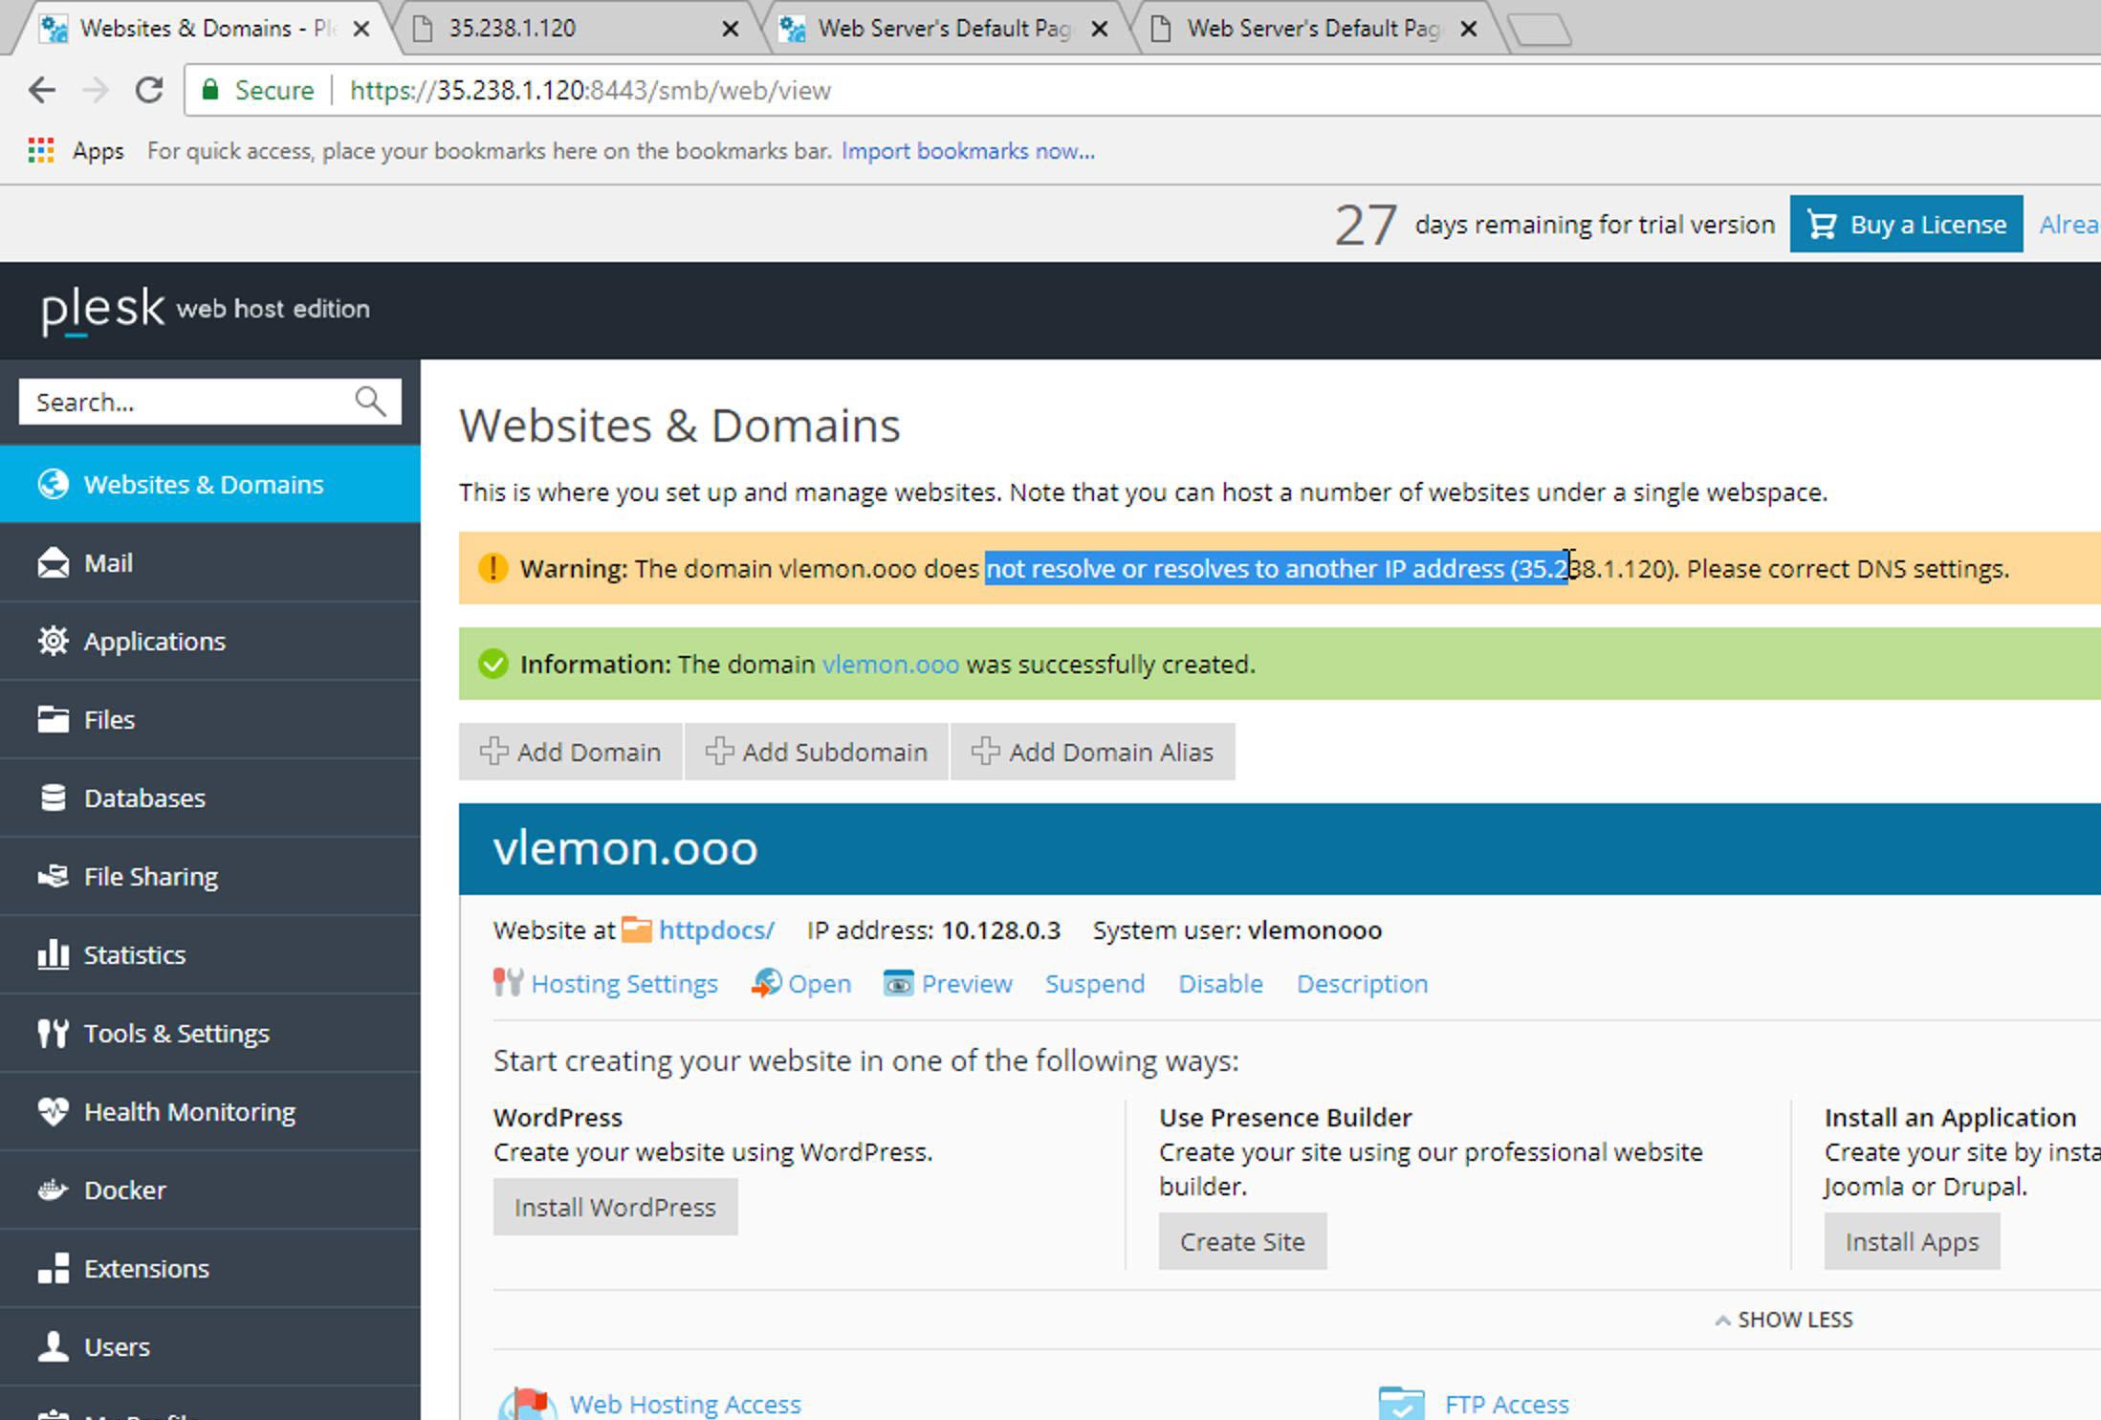The image size is (2101, 1420).
Task: Open Extensions in the sidebar
Action: pyautogui.click(x=146, y=1268)
